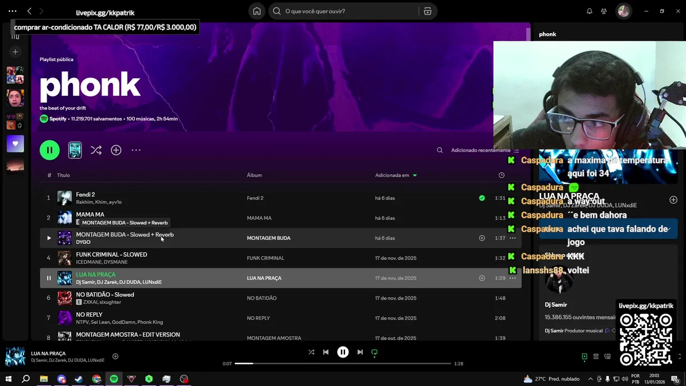Screen dimensions: 686x386
Task: Open 'Dj Samir' artist in right panel
Action: click(x=556, y=305)
